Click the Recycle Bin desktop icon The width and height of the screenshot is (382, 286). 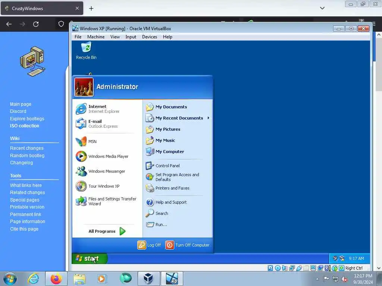click(x=86, y=51)
